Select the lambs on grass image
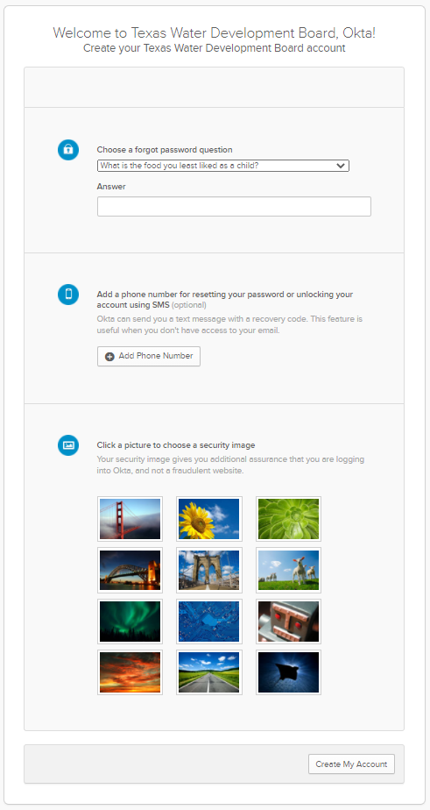The image size is (430, 810). (x=288, y=570)
